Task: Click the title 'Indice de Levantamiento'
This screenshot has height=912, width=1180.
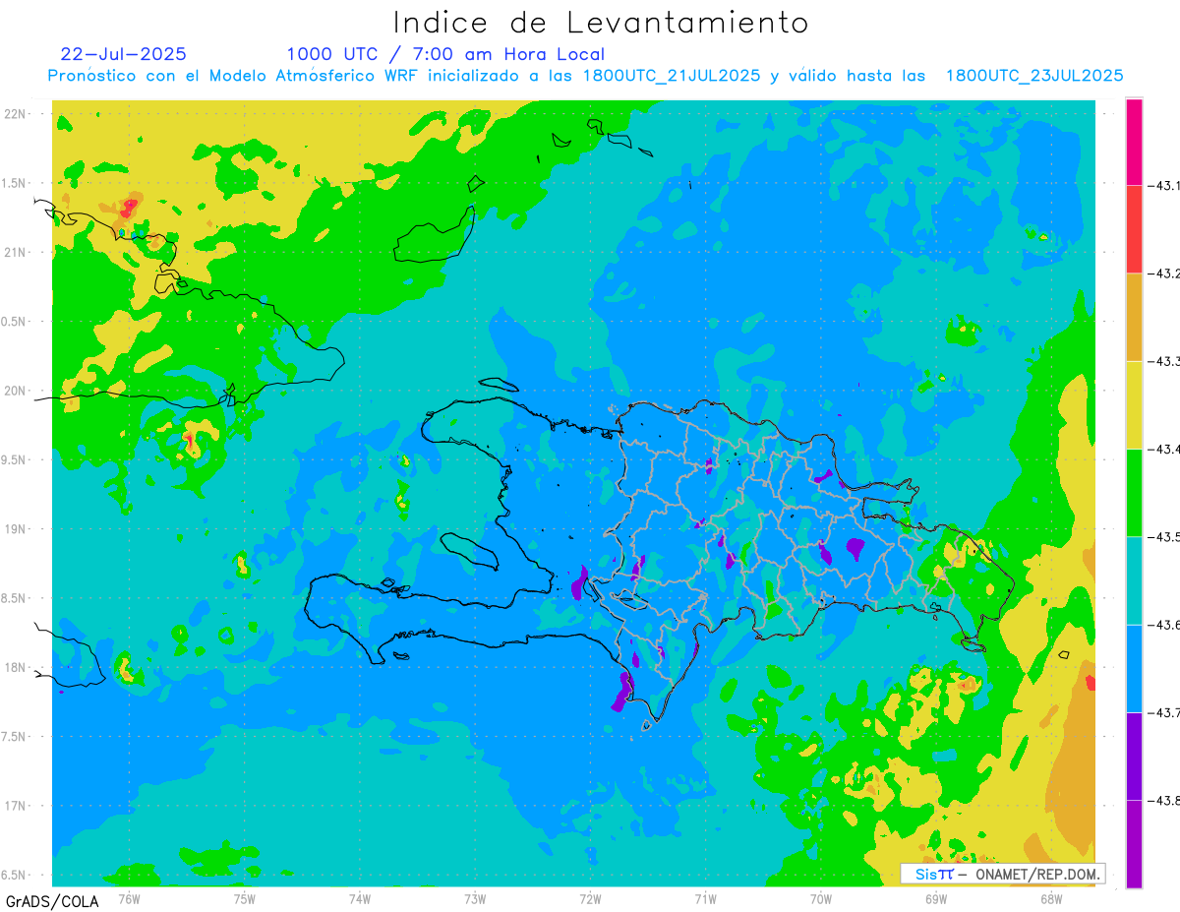Action: (601, 23)
